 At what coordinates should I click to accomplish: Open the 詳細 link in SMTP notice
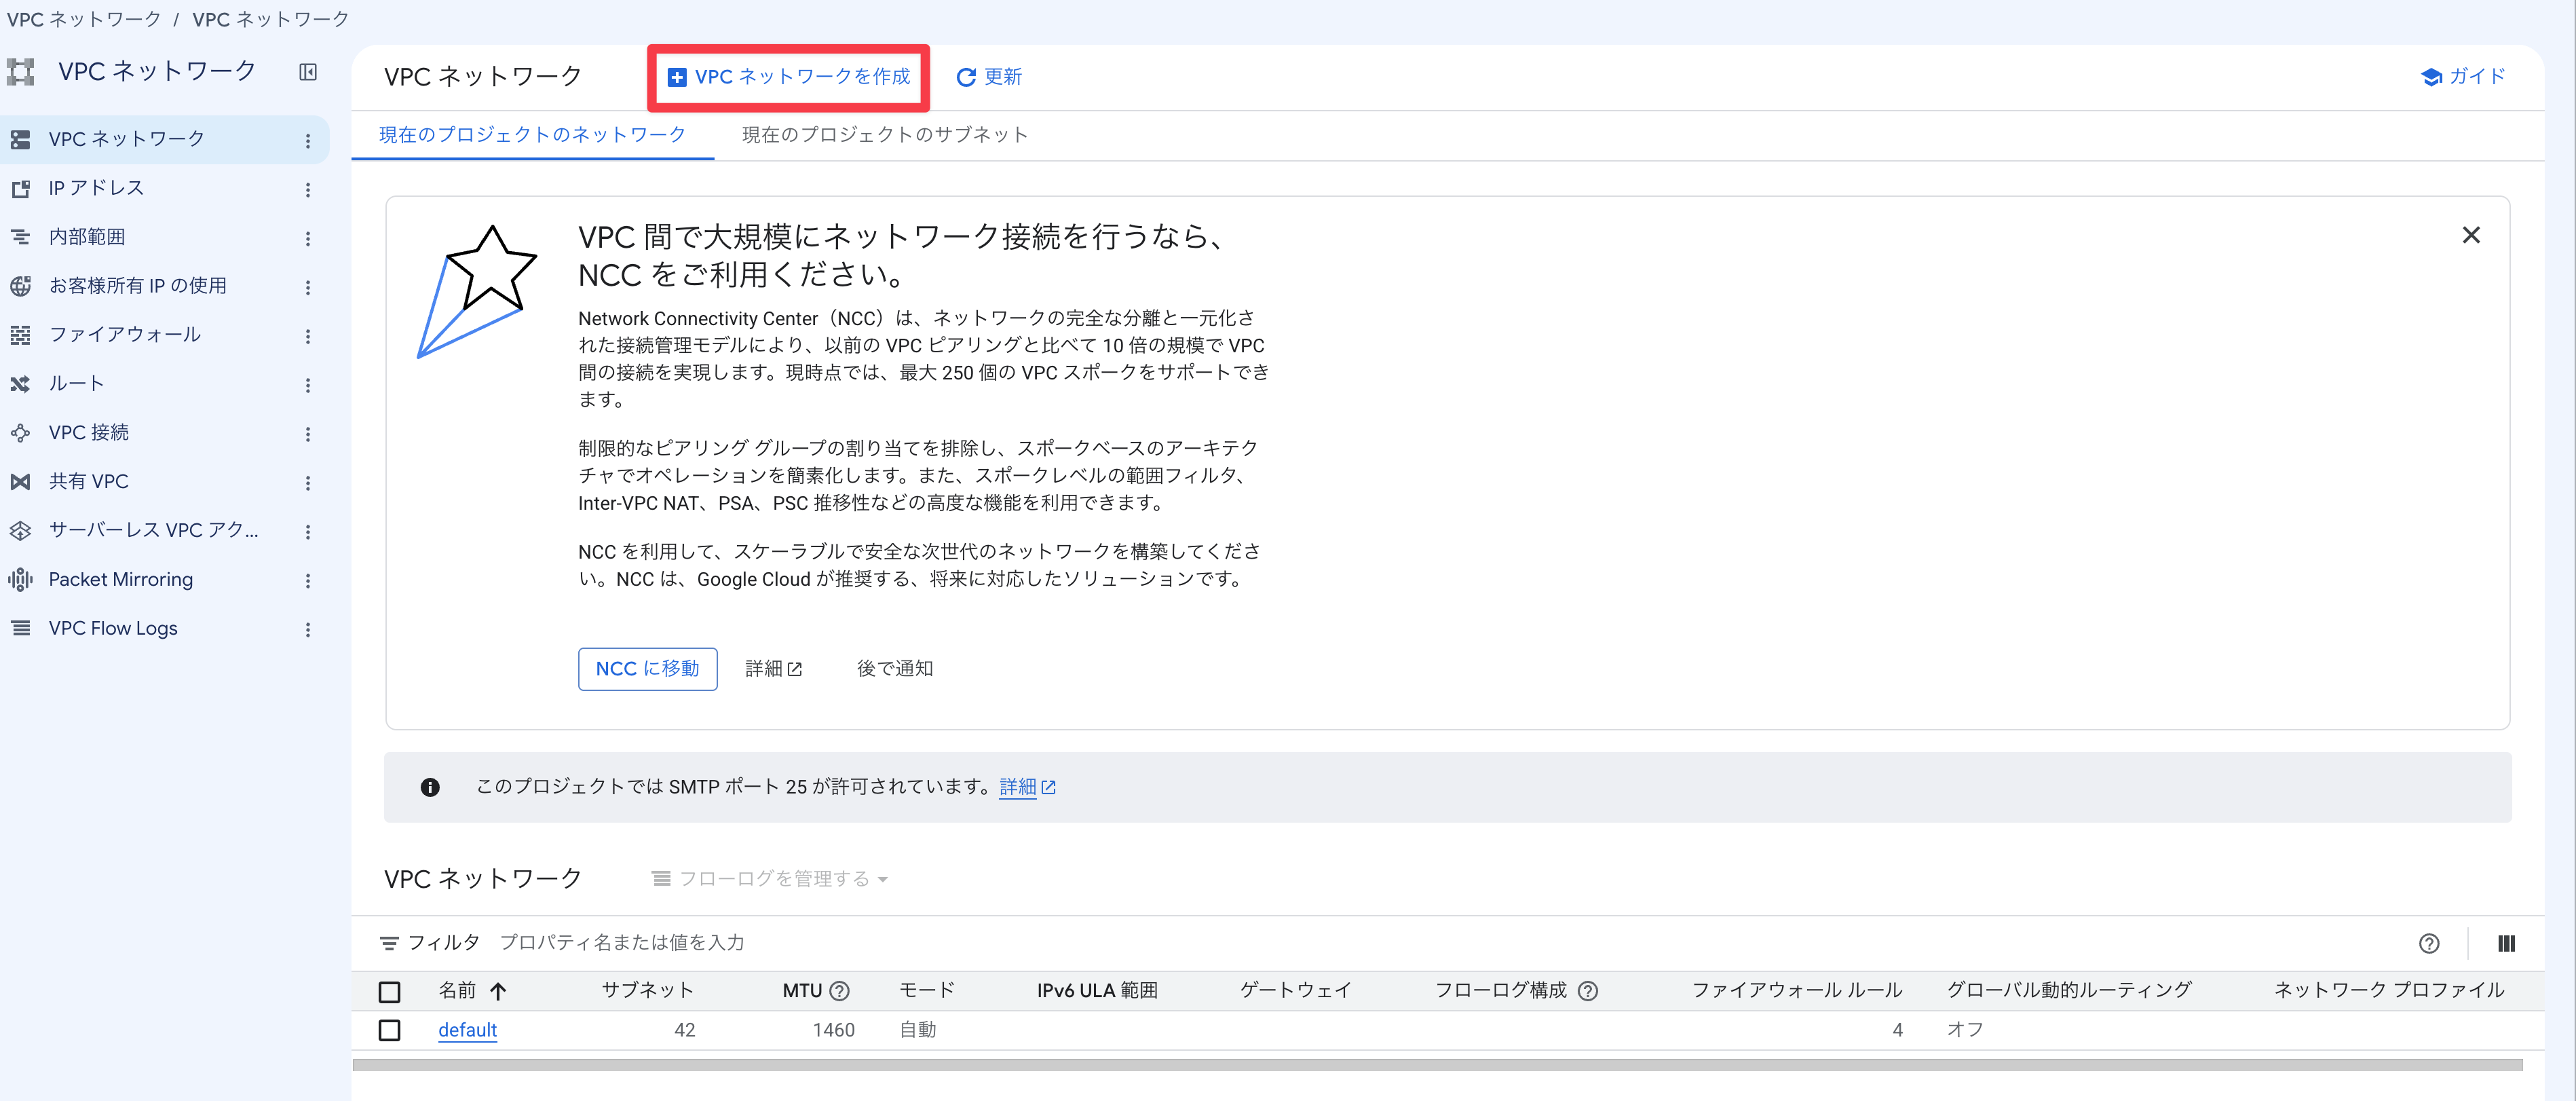(x=1028, y=788)
